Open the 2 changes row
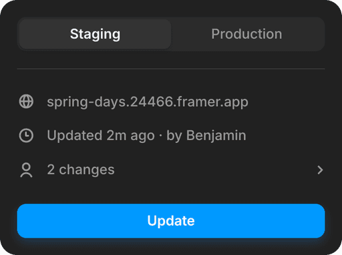342x255 pixels. click(x=171, y=170)
